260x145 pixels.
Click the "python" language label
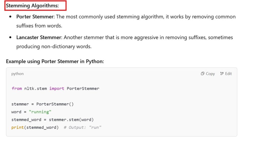pos(18,74)
